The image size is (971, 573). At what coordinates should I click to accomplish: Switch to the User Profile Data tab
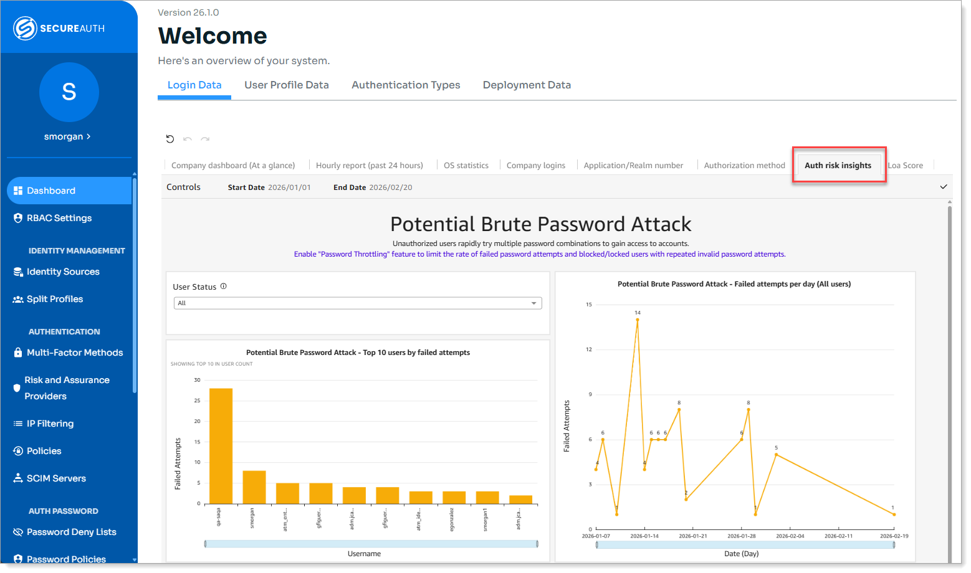(287, 85)
